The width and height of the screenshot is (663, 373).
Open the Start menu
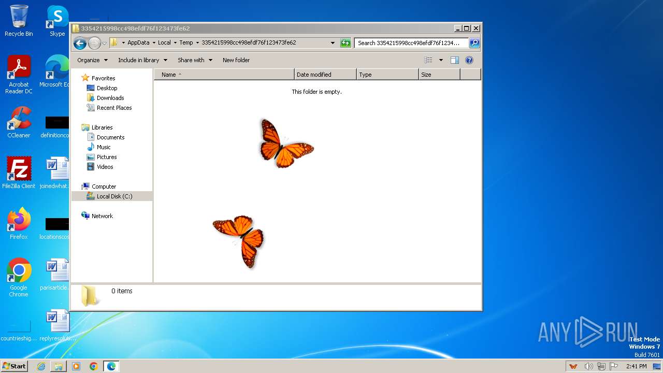coord(14,366)
